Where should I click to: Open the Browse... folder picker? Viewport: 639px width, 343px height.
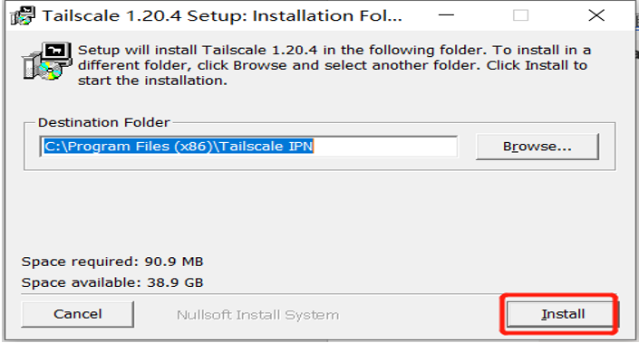[x=537, y=147]
